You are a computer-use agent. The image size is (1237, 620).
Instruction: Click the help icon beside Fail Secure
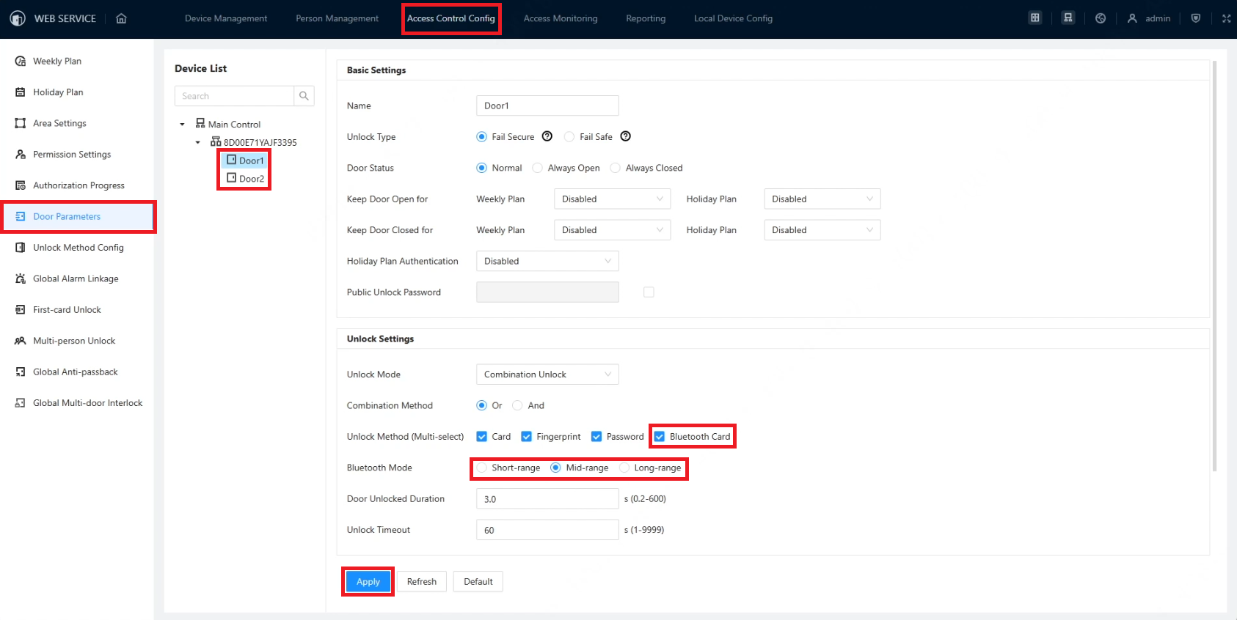coord(547,136)
